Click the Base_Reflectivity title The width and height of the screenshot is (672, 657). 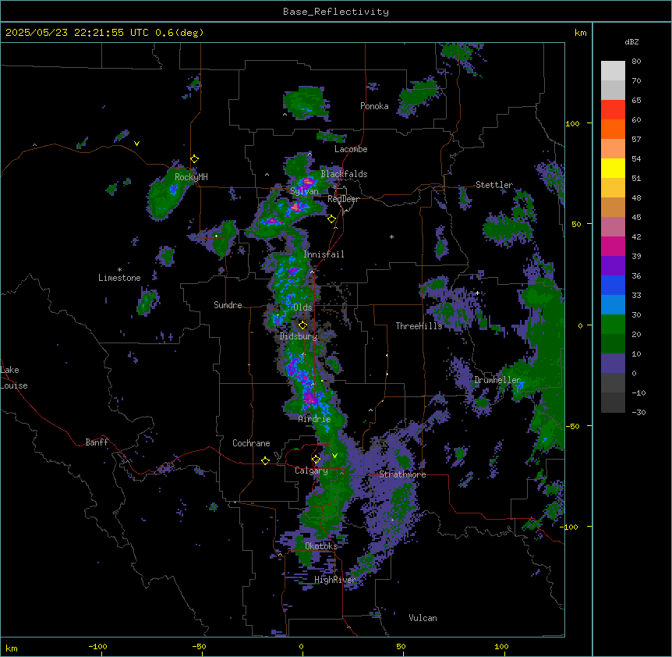point(336,12)
